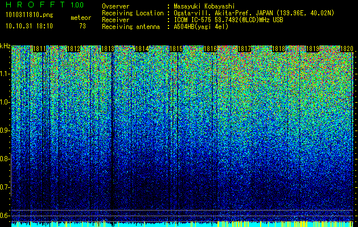Select the filename 1010311810.png
Viewport: 358px width, 227px height.
tap(30, 15)
